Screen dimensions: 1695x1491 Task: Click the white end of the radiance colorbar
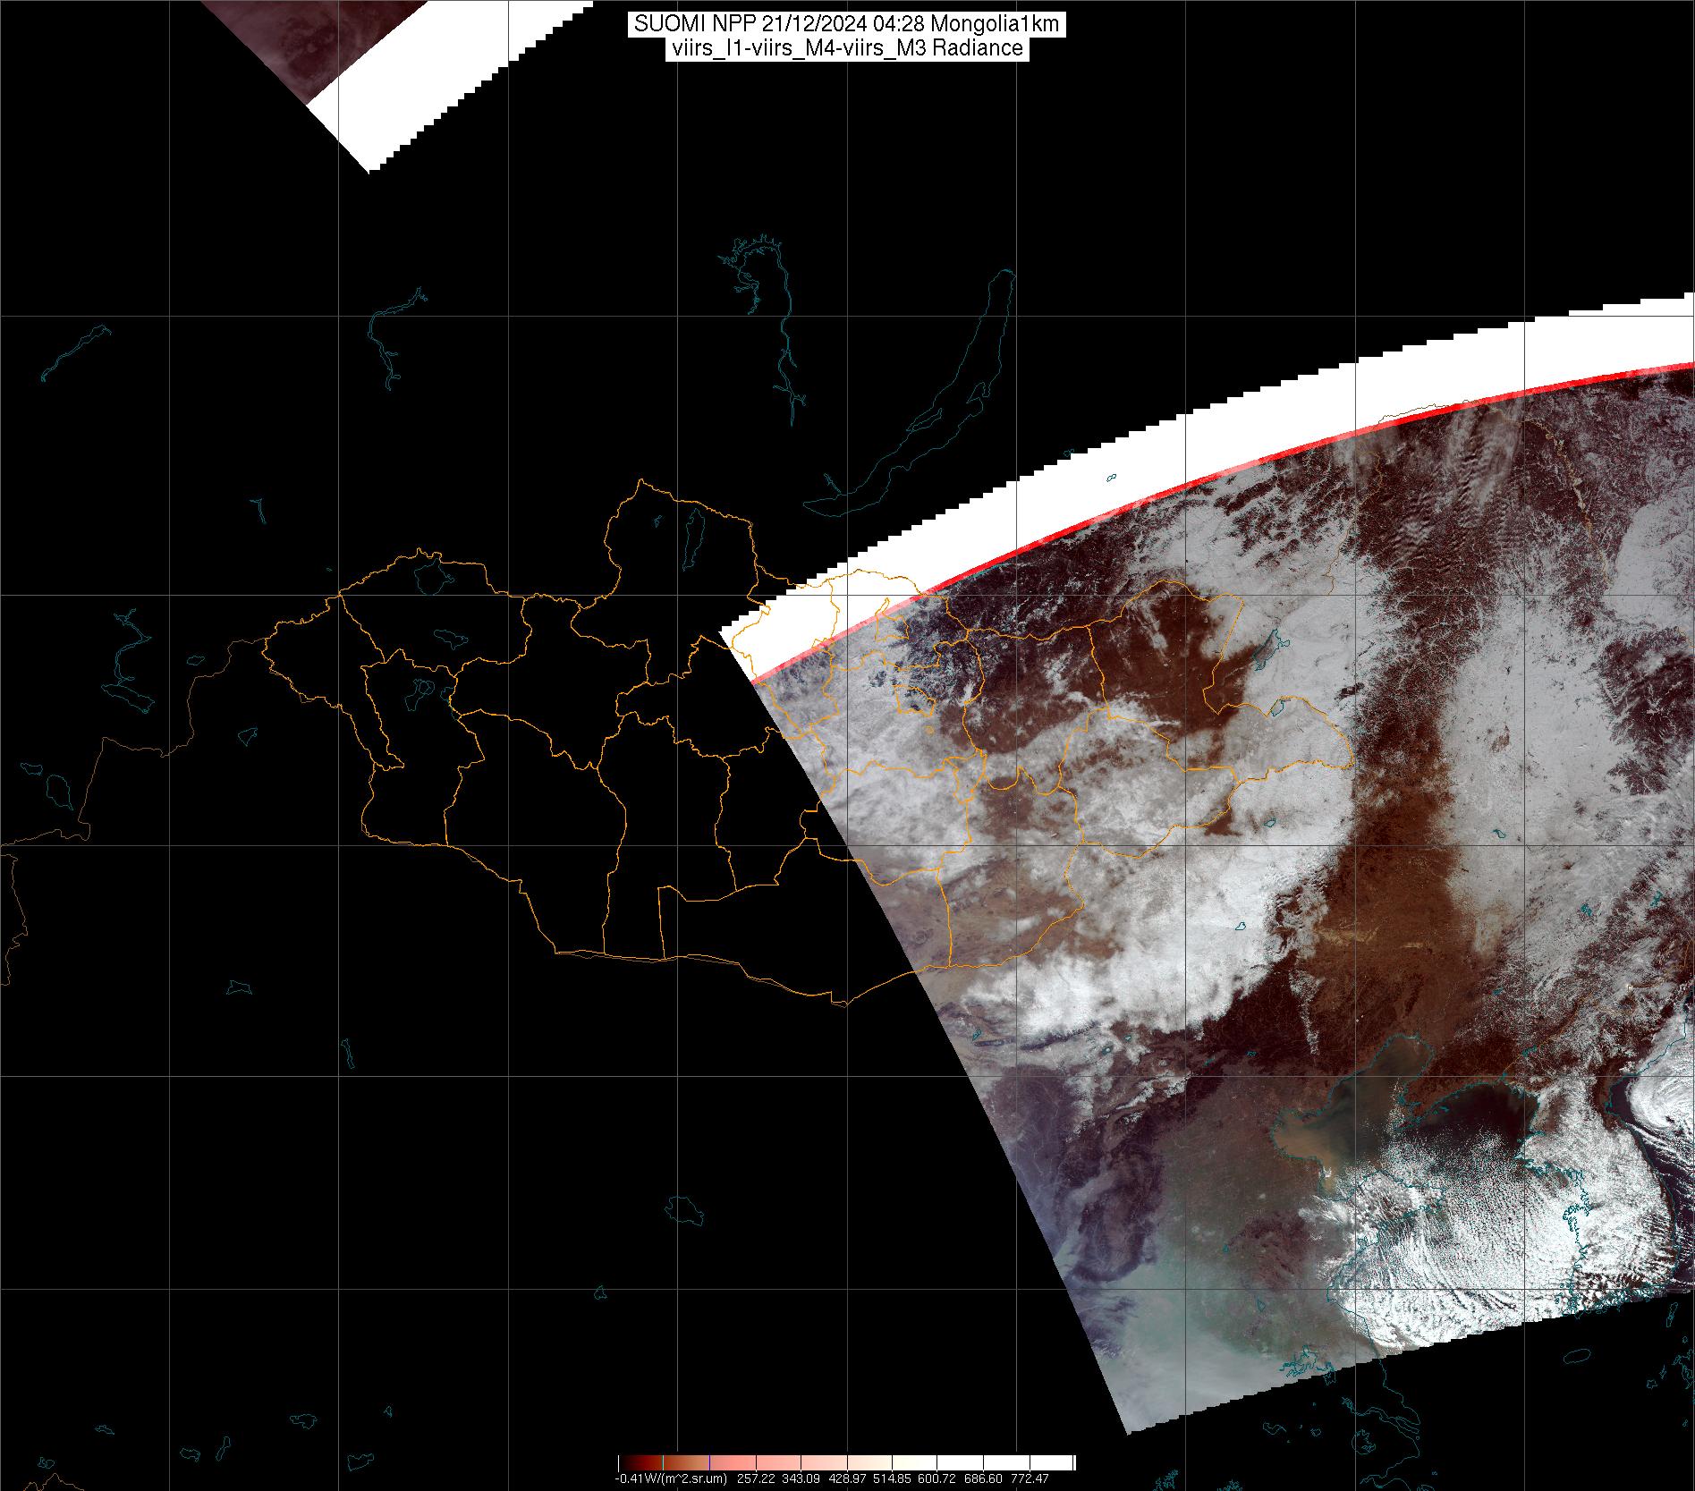click(x=1051, y=1462)
